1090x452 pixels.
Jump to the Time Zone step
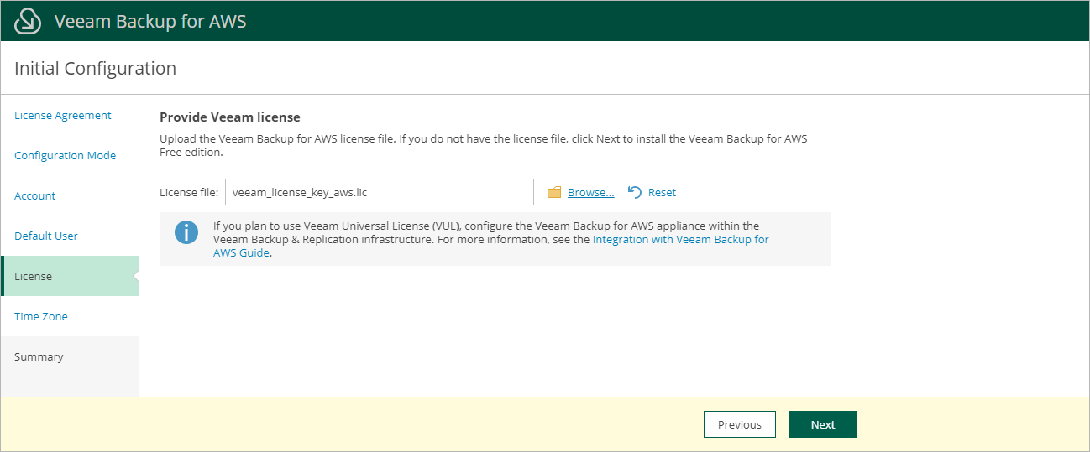click(41, 317)
